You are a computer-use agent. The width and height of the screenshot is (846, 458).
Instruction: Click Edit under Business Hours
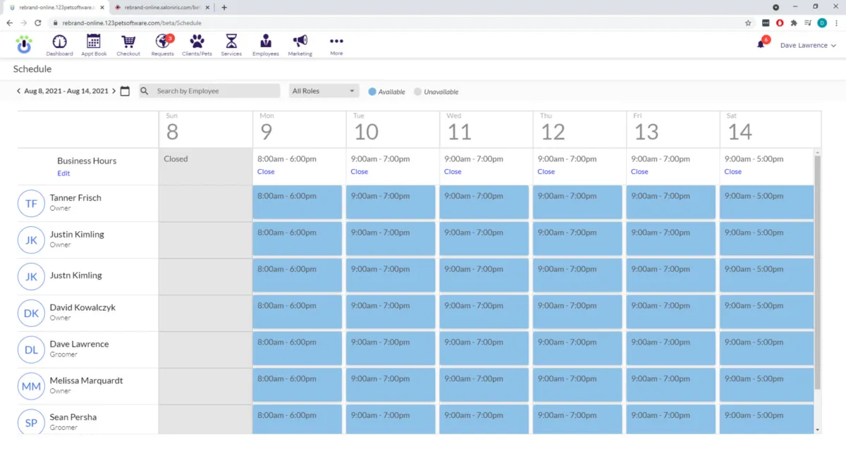63,173
